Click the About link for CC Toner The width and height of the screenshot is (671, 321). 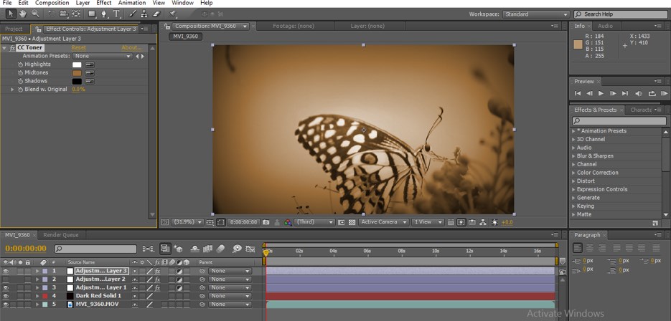(x=131, y=48)
